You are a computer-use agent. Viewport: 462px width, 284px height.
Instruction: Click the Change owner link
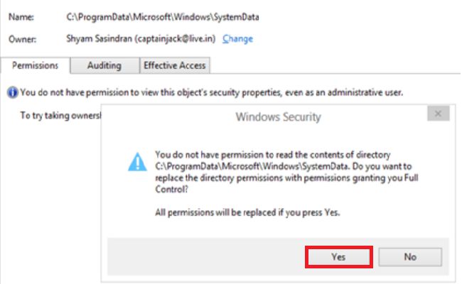tap(237, 39)
